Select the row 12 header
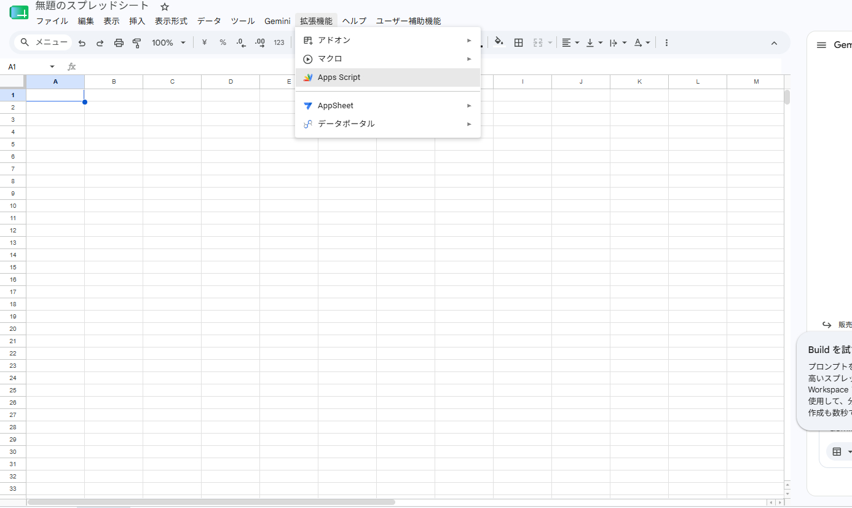852x508 pixels. 13,230
